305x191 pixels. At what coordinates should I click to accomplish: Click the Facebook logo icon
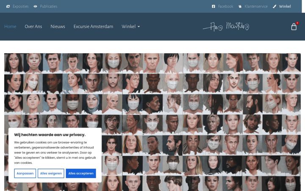(x=213, y=6)
